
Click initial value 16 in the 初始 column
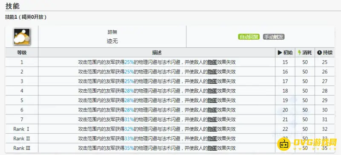[285, 72]
